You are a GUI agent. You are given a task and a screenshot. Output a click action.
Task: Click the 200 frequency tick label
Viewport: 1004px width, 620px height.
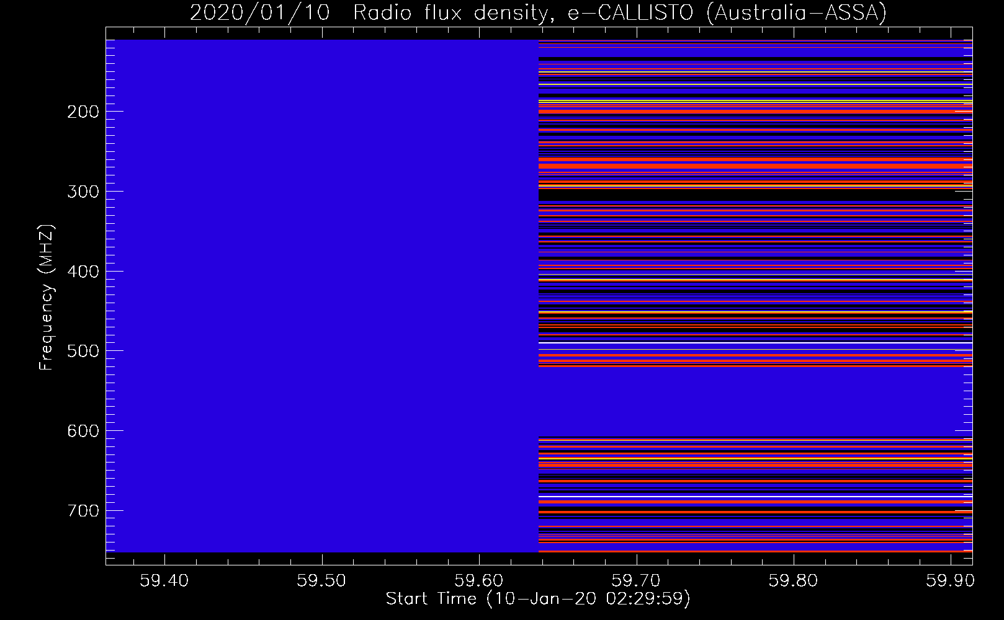point(83,112)
